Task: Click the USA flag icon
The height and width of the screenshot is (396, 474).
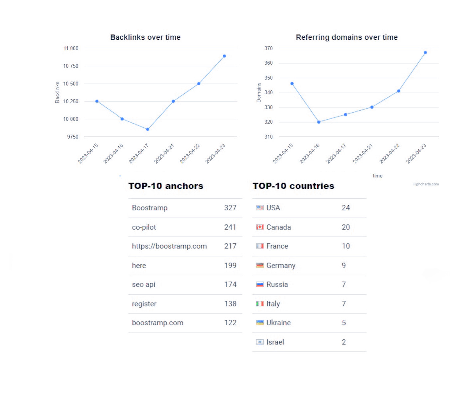Action: (259, 208)
